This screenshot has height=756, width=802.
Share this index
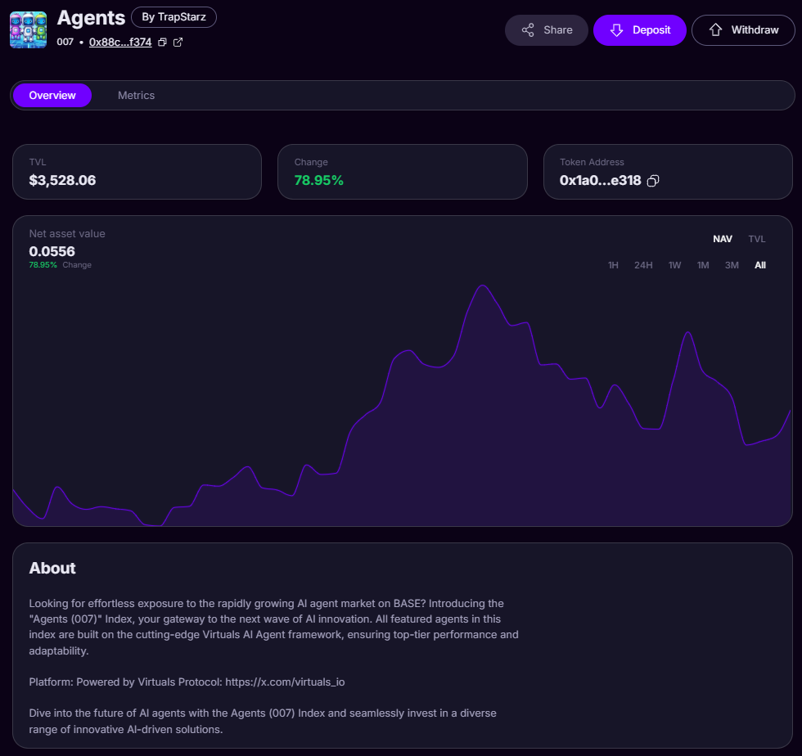pyautogui.click(x=547, y=30)
